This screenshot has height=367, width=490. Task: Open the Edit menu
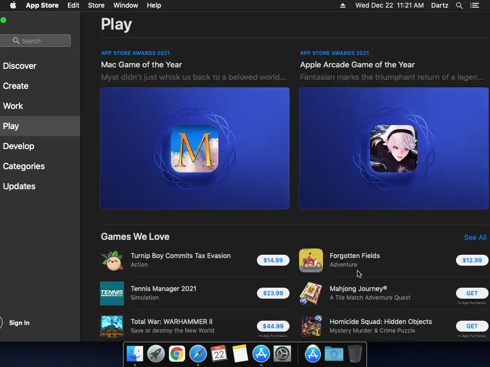(x=73, y=5)
